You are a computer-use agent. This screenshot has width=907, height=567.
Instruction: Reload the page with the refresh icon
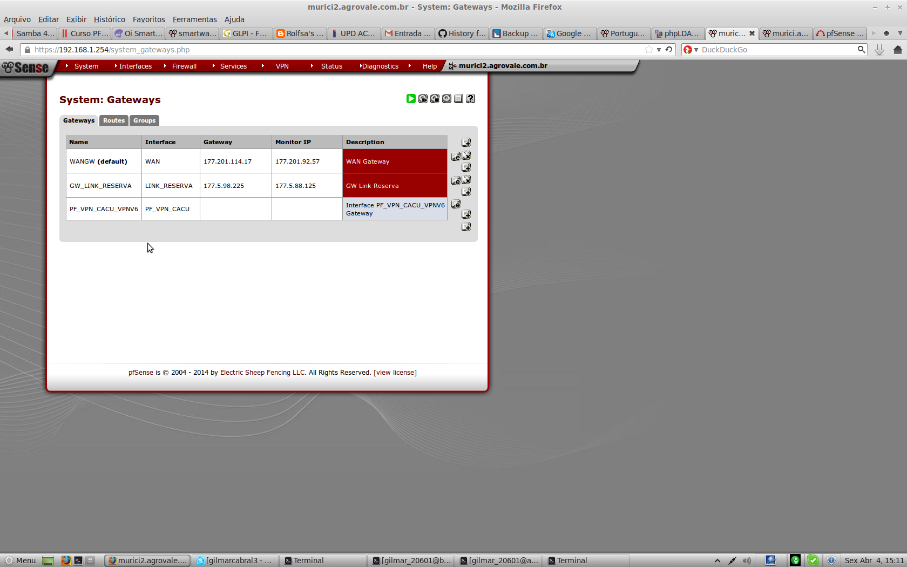[669, 49]
